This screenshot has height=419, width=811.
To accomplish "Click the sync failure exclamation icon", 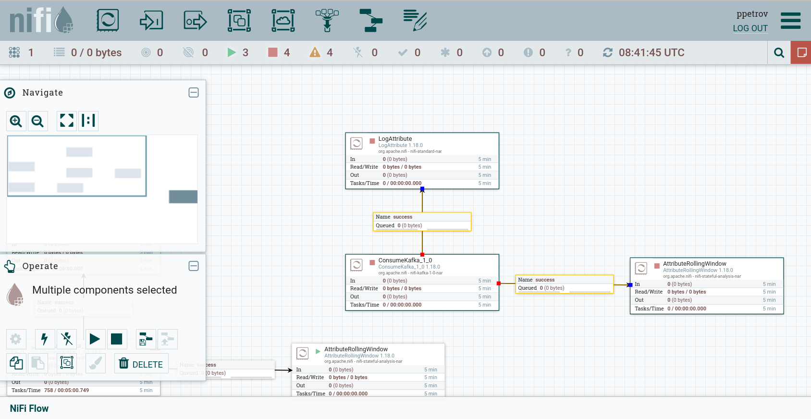I will click(528, 52).
